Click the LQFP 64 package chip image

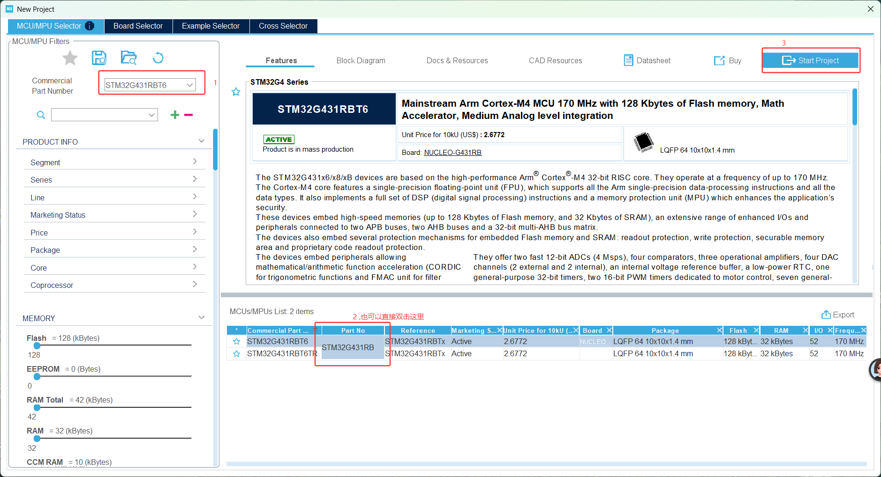click(x=644, y=142)
